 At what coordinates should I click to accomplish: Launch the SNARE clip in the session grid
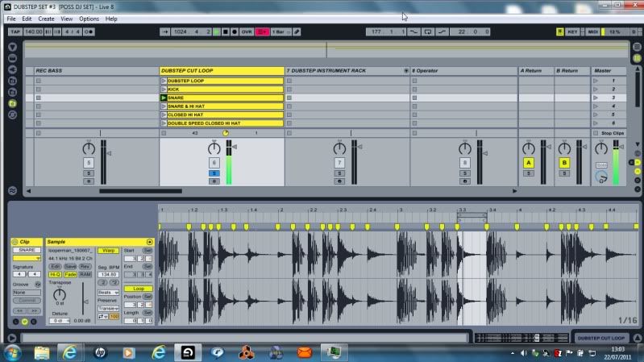pyautogui.click(x=164, y=98)
